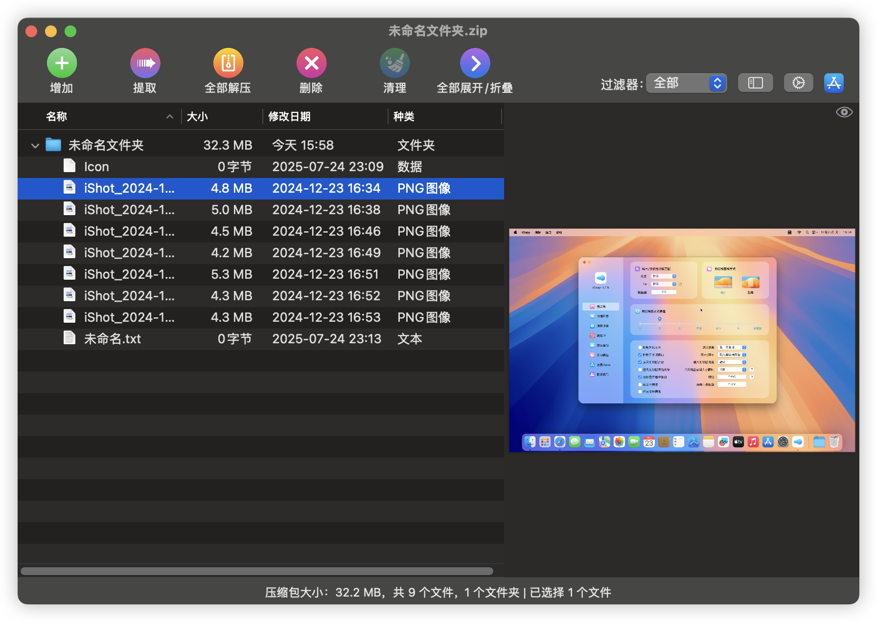Toggle the sidebar panel layout button

pos(755,83)
